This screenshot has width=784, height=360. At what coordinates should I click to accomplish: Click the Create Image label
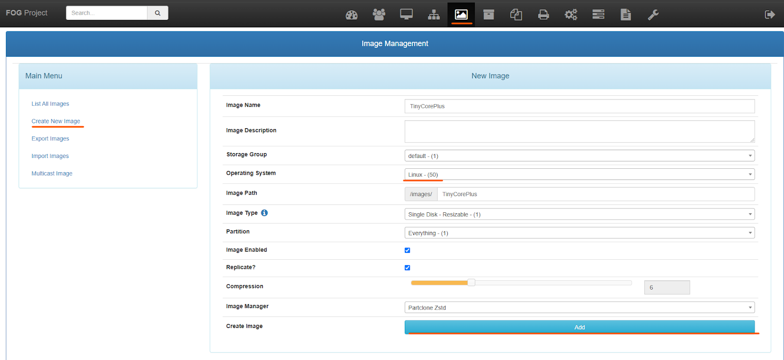(x=245, y=326)
